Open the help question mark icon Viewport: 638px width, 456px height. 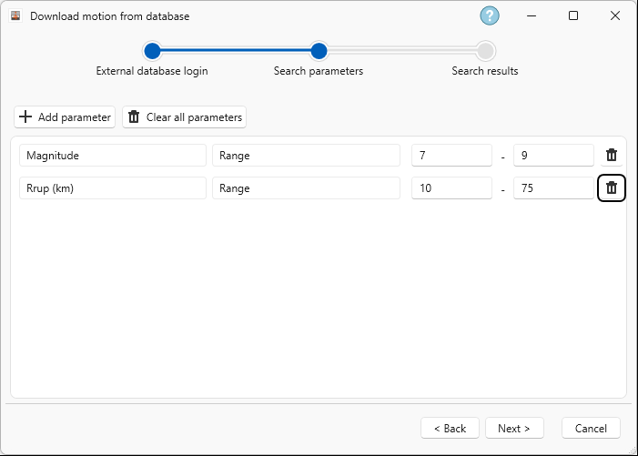pos(490,15)
